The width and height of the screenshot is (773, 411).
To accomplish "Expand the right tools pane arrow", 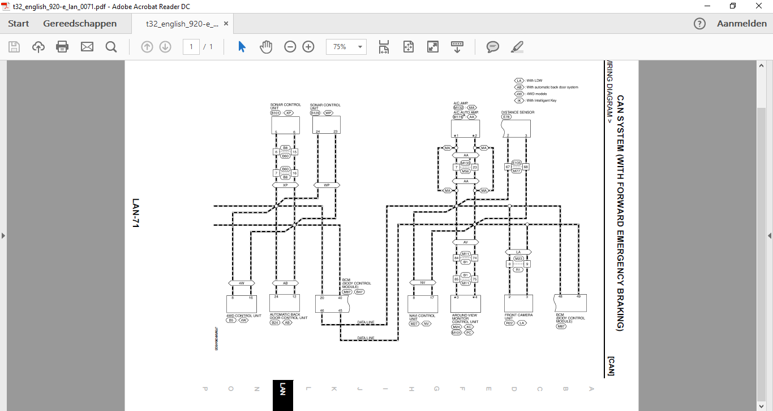I will (770, 235).
